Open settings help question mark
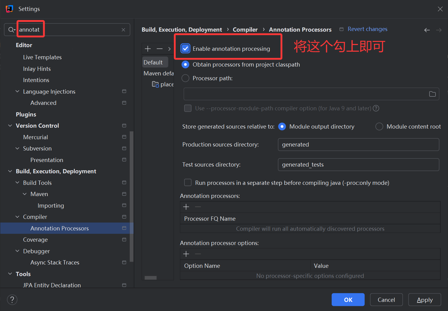Screen dimensions: 448x311 pyautogui.click(x=12, y=300)
